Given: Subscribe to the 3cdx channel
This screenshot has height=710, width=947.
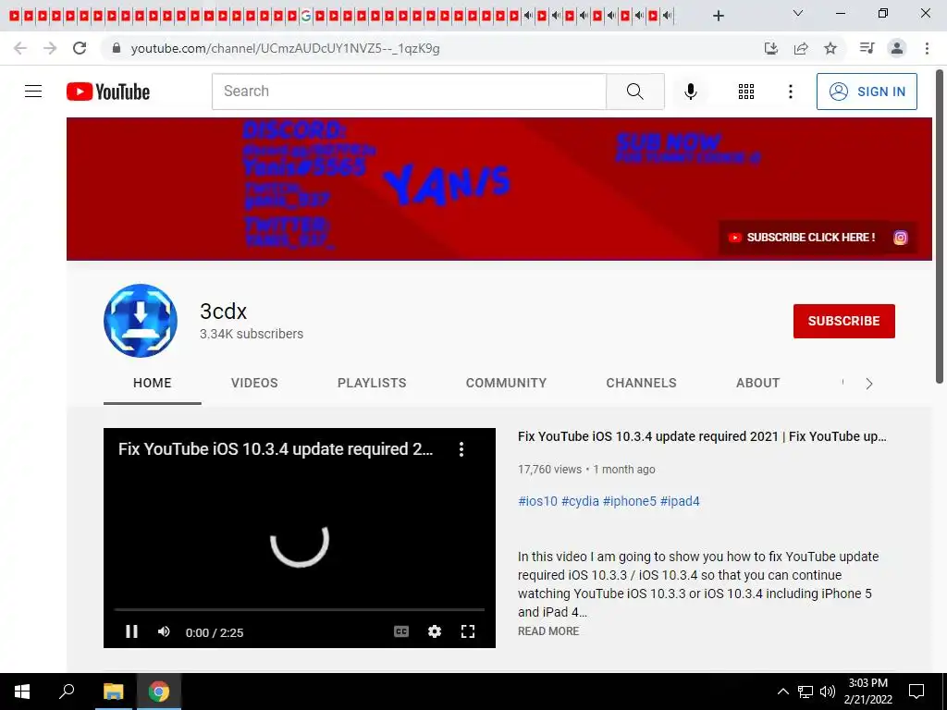Looking at the screenshot, I should pos(843,321).
